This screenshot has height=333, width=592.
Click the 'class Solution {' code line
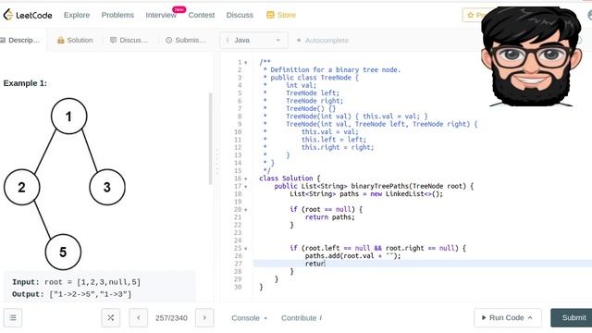[x=290, y=179]
